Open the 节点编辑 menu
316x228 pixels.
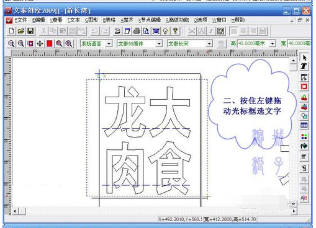[150, 20]
